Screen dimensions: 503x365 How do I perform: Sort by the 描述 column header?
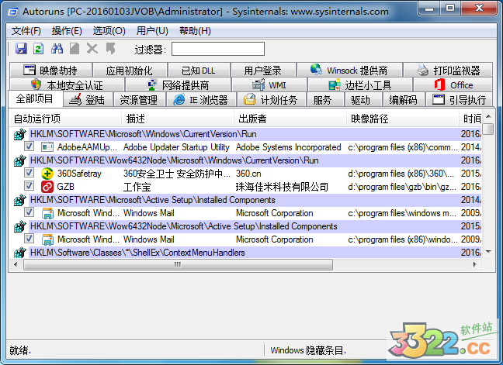click(x=178, y=119)
